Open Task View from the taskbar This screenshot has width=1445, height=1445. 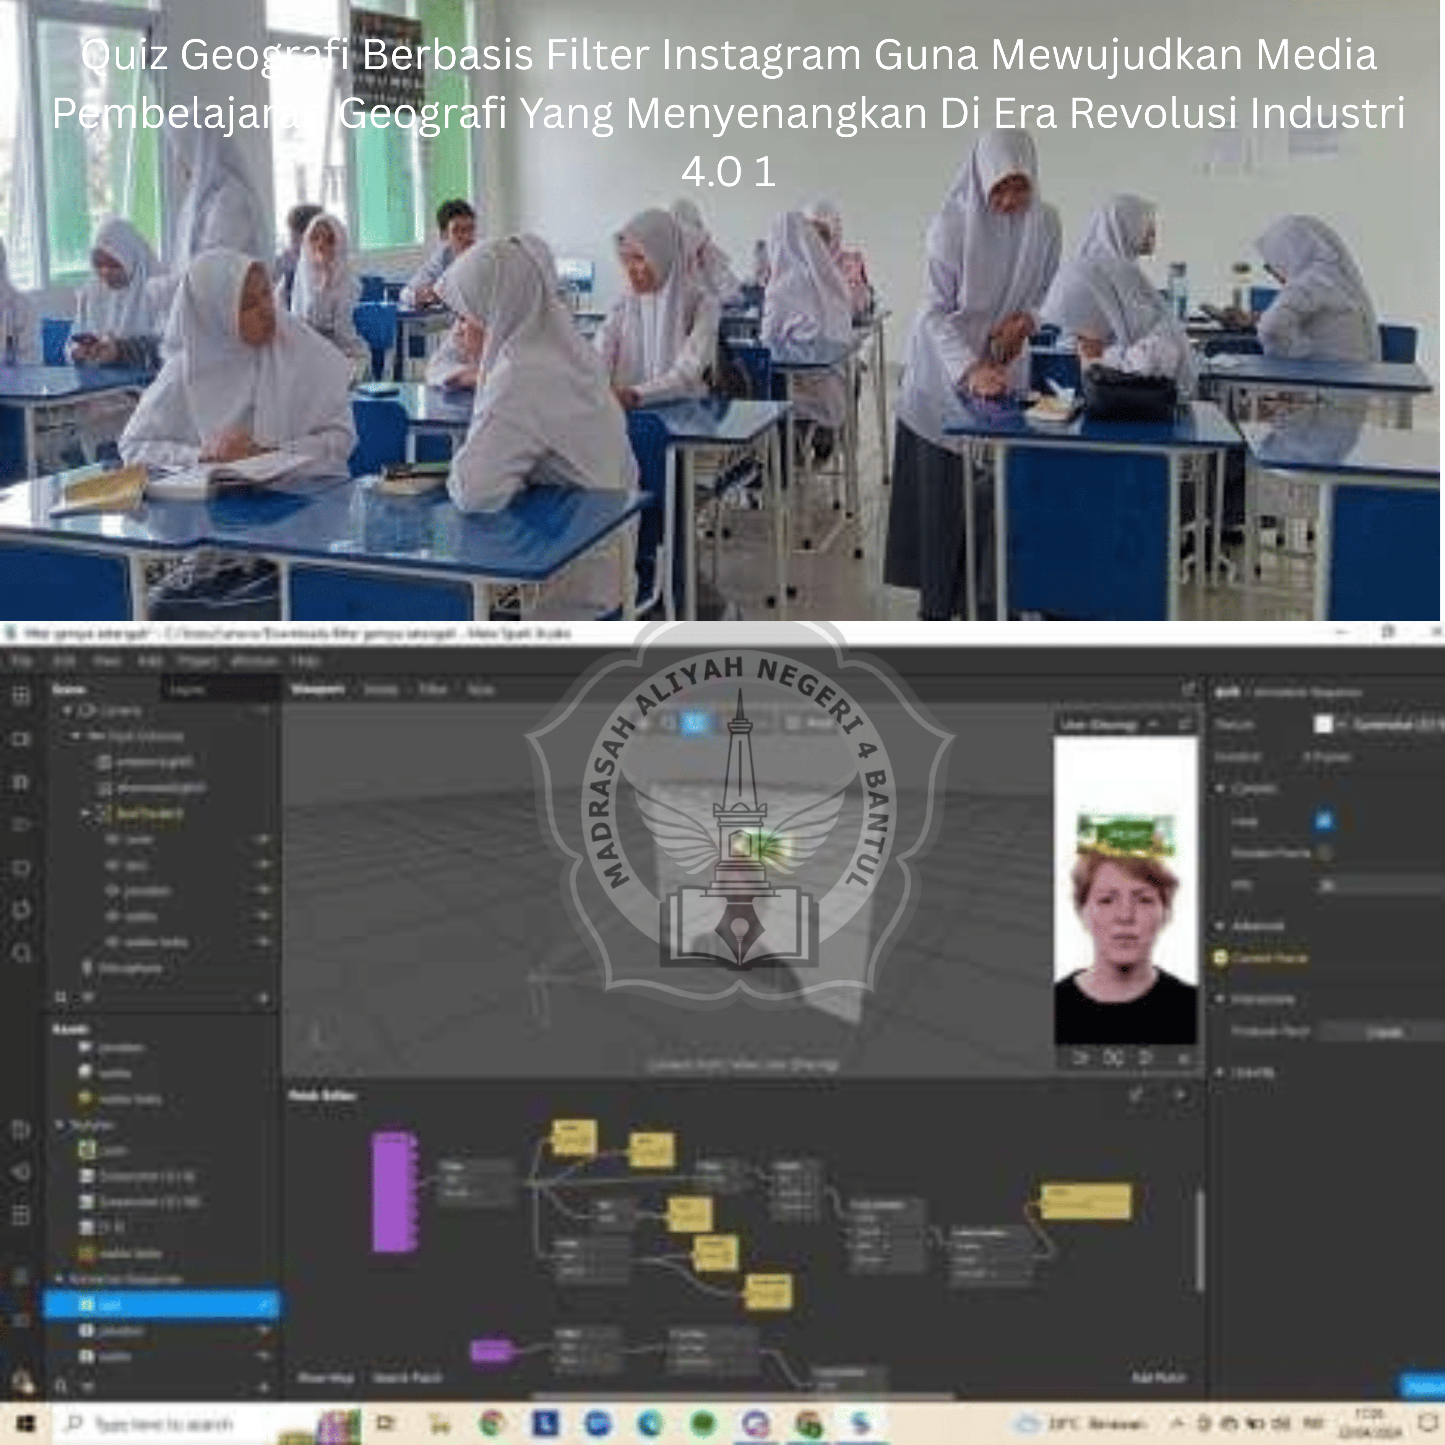(385, 1423)
